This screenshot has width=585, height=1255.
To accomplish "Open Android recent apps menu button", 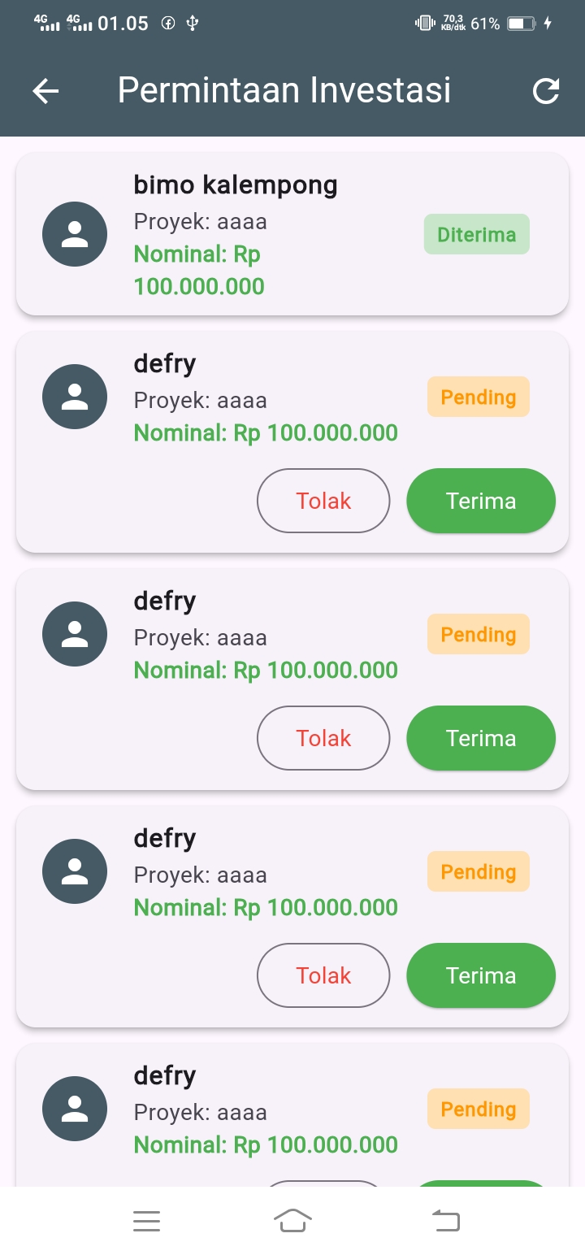I will (x=146, y=1221).
